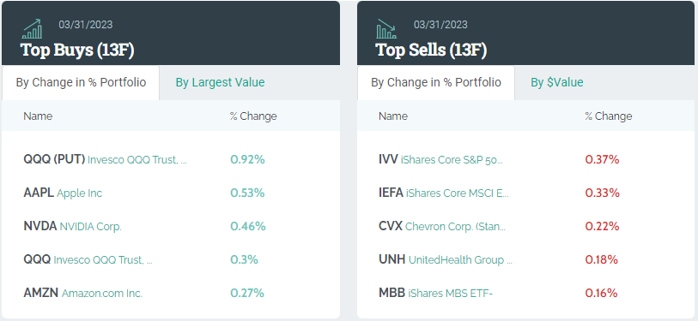
Task: Open the QQQ row with 0.3% change
Action: pos(88,259)
